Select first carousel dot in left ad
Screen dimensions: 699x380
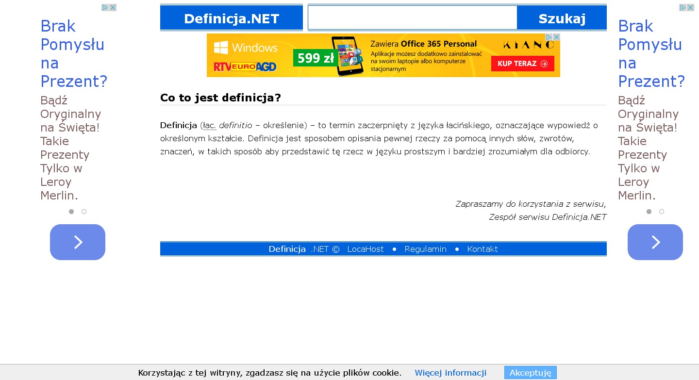click(x=71, y=212)
